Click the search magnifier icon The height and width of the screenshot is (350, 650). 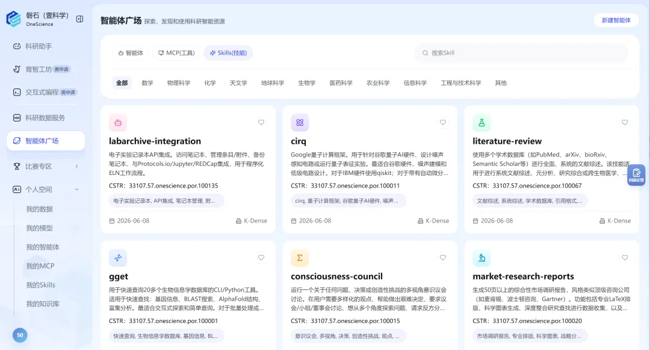click(x=425, y=53)
